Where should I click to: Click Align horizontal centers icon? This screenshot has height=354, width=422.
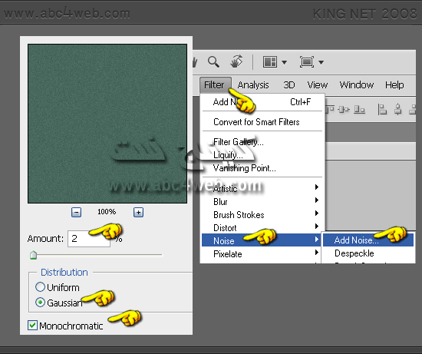coord(398,109)
